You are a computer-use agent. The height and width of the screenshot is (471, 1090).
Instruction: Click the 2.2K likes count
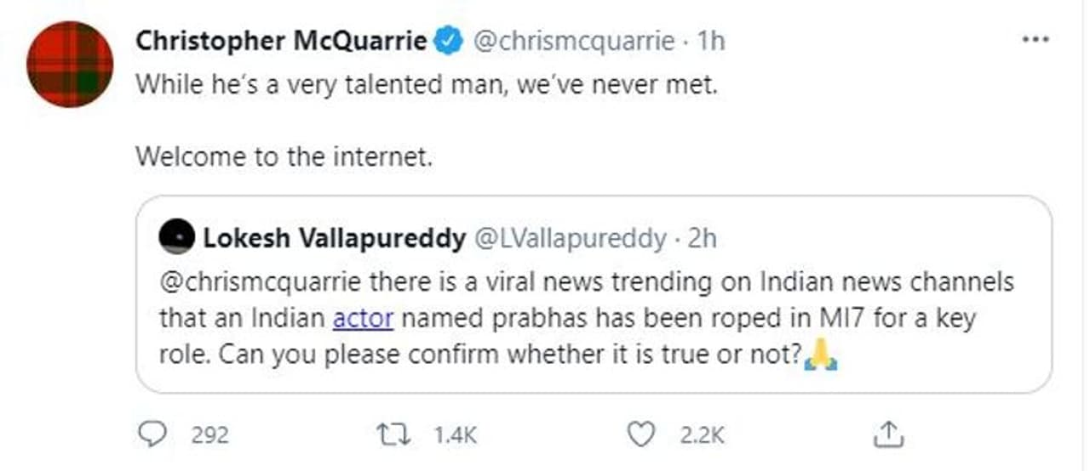703,435
